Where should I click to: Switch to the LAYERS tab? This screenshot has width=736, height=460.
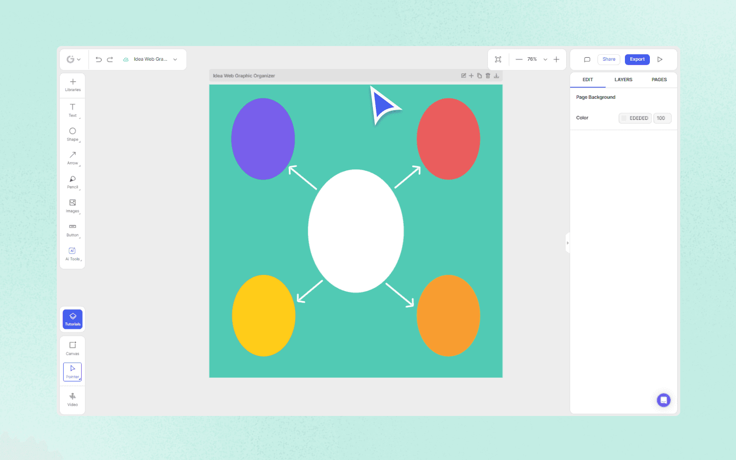[x=623, y=79]
